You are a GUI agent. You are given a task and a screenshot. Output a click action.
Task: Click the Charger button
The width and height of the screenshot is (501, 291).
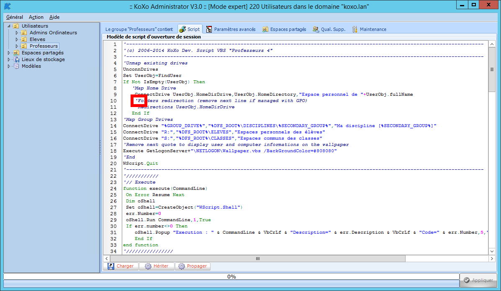pos(121,266)
